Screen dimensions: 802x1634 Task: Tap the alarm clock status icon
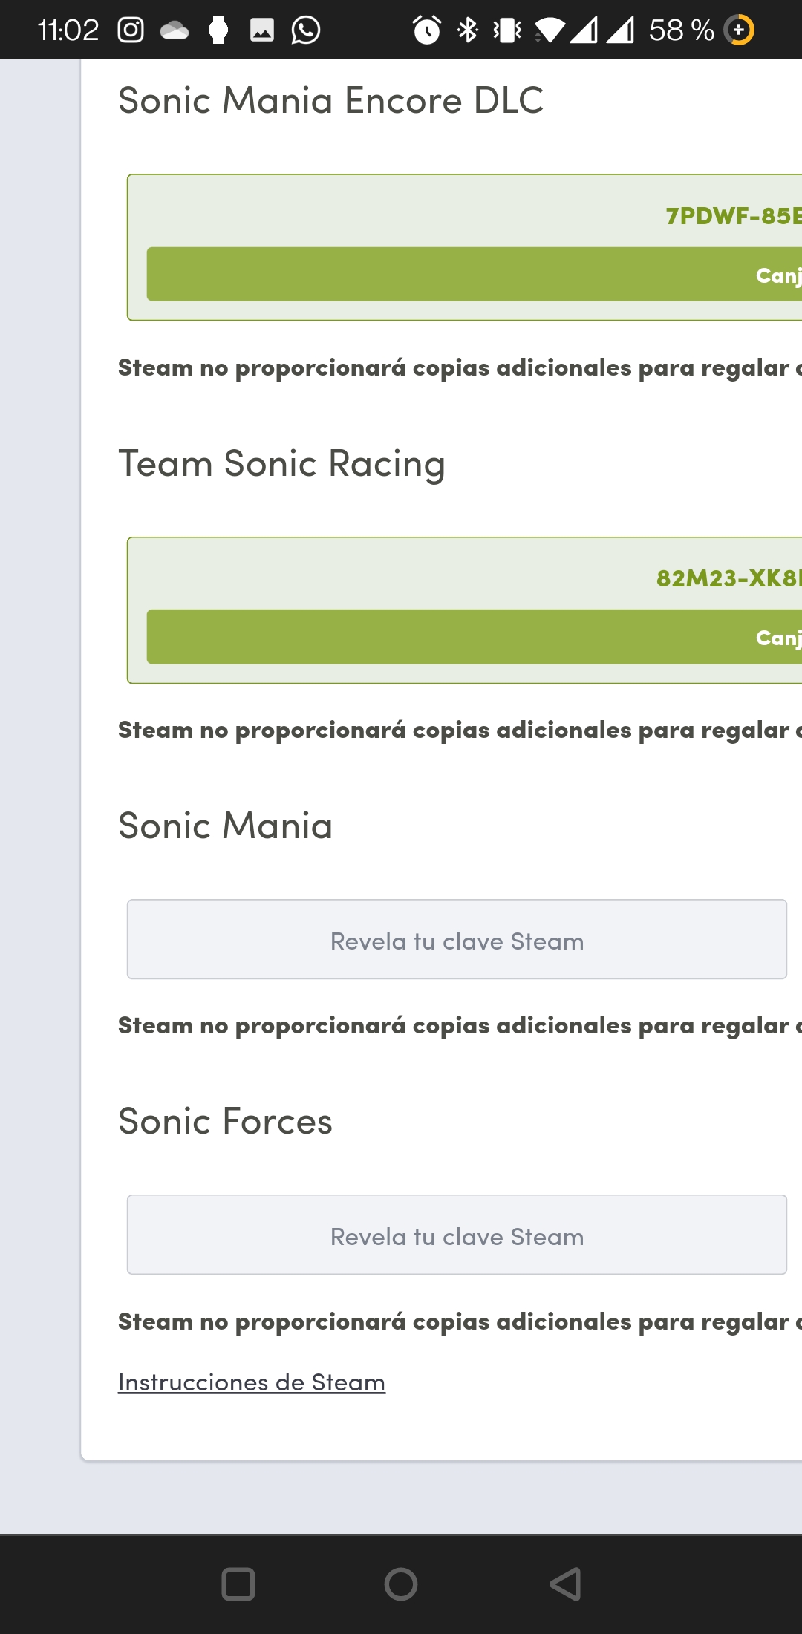coord(427,30)
